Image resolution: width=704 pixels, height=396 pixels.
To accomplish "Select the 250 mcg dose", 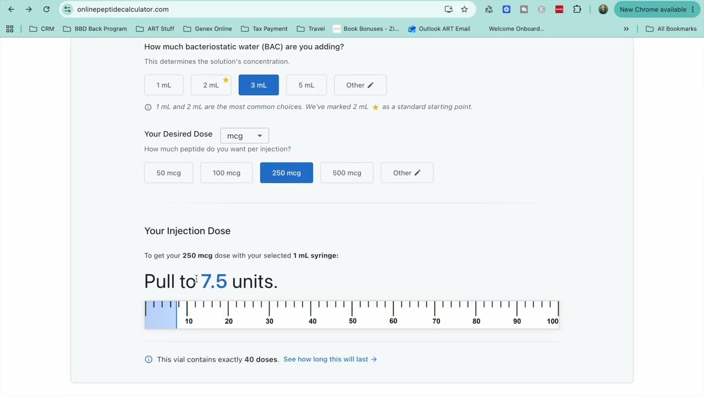I will pyautogui.click(x=286, y=173).
